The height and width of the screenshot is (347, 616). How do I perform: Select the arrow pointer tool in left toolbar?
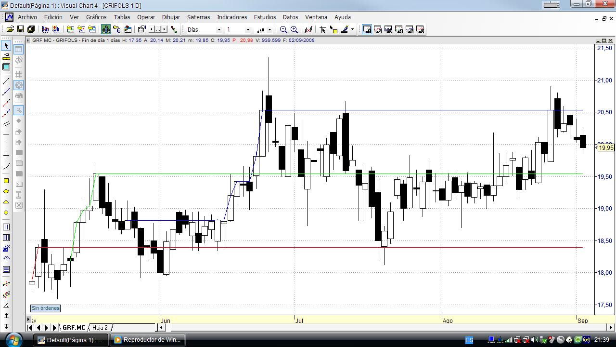6,45
